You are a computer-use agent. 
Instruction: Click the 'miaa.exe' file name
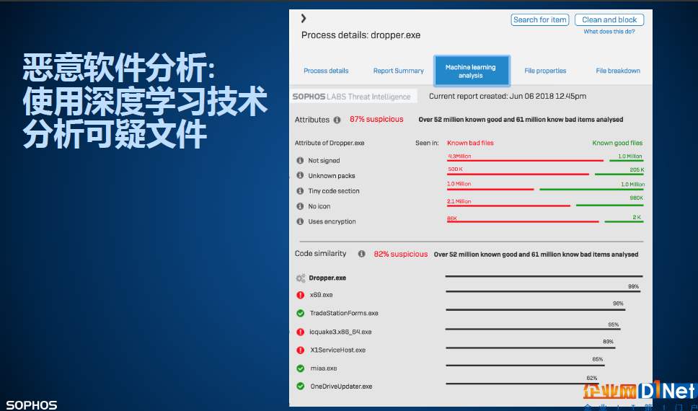(323, 368)
